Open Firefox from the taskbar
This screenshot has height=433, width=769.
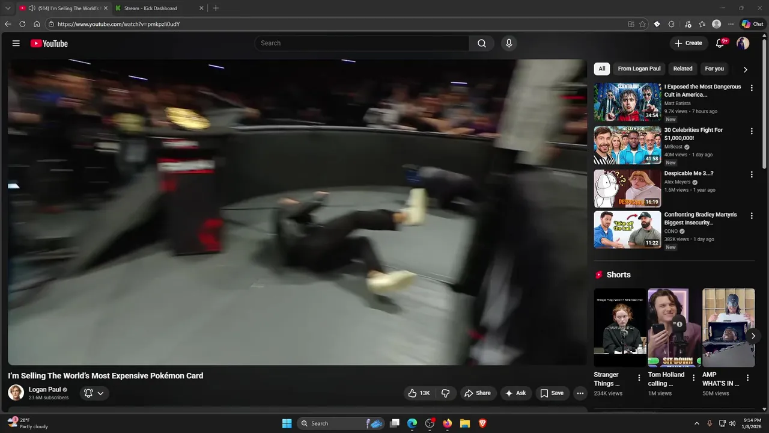(x=447, y=423)
